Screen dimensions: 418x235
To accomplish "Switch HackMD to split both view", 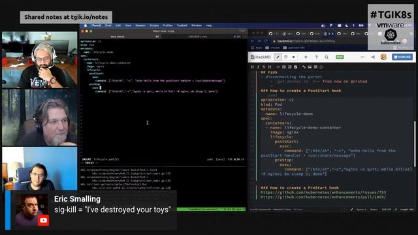I will 286,57.
